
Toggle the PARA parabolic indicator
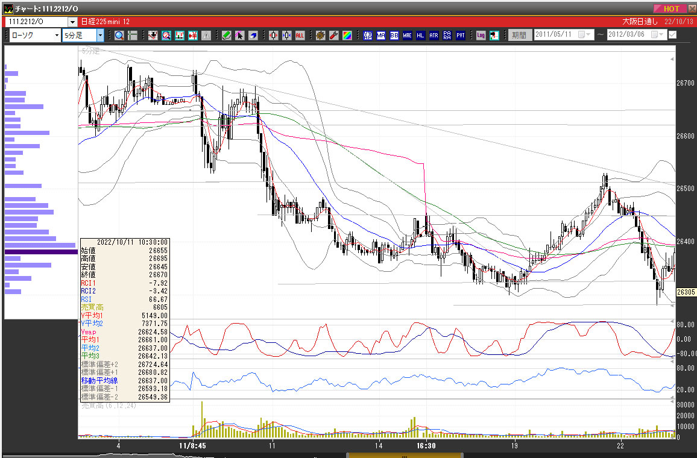pyautogui.click(x=447, y=36)
